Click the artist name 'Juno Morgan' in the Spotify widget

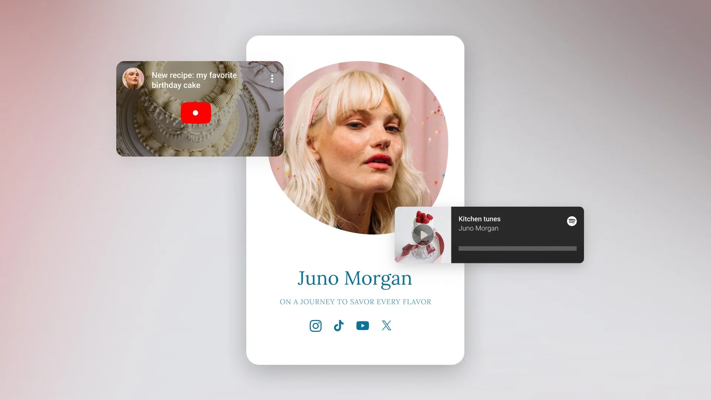click(478, 228)
